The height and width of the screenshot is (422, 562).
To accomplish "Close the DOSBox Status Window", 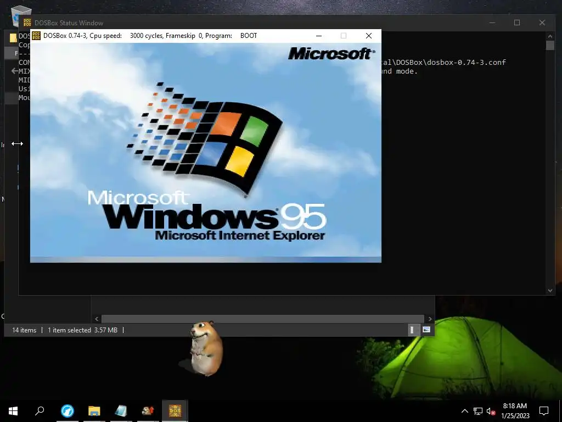I will 542,23.
